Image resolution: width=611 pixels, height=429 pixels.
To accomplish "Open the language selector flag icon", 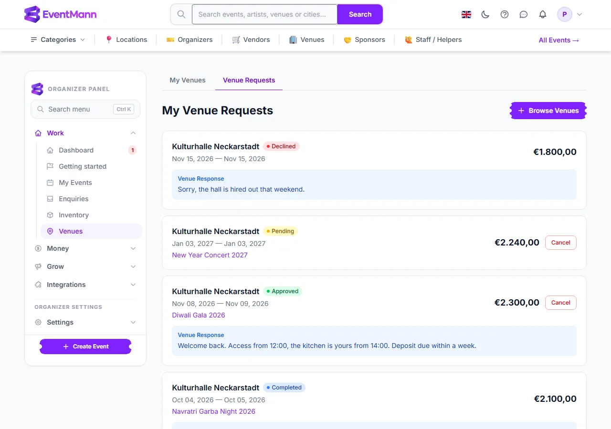I will point(466,14).
